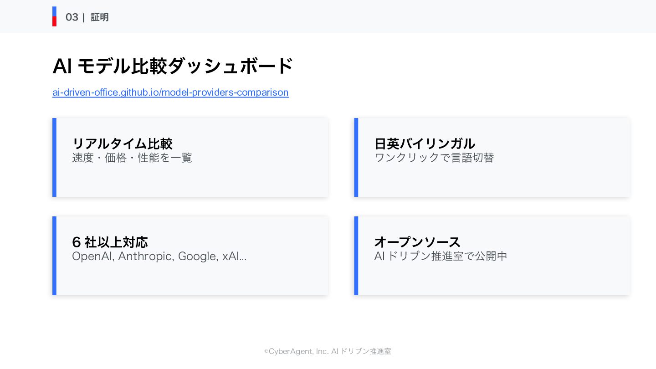The height and width of the screenshot is (369, 656).
Task: Click the AI ドリブン推進室で公開中 description text
Action: click(x=441, y=256)
